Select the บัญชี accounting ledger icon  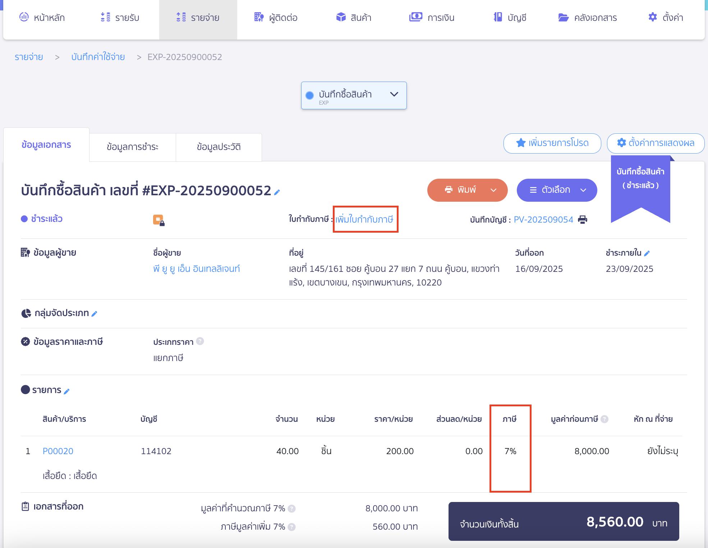click(498, 17)
